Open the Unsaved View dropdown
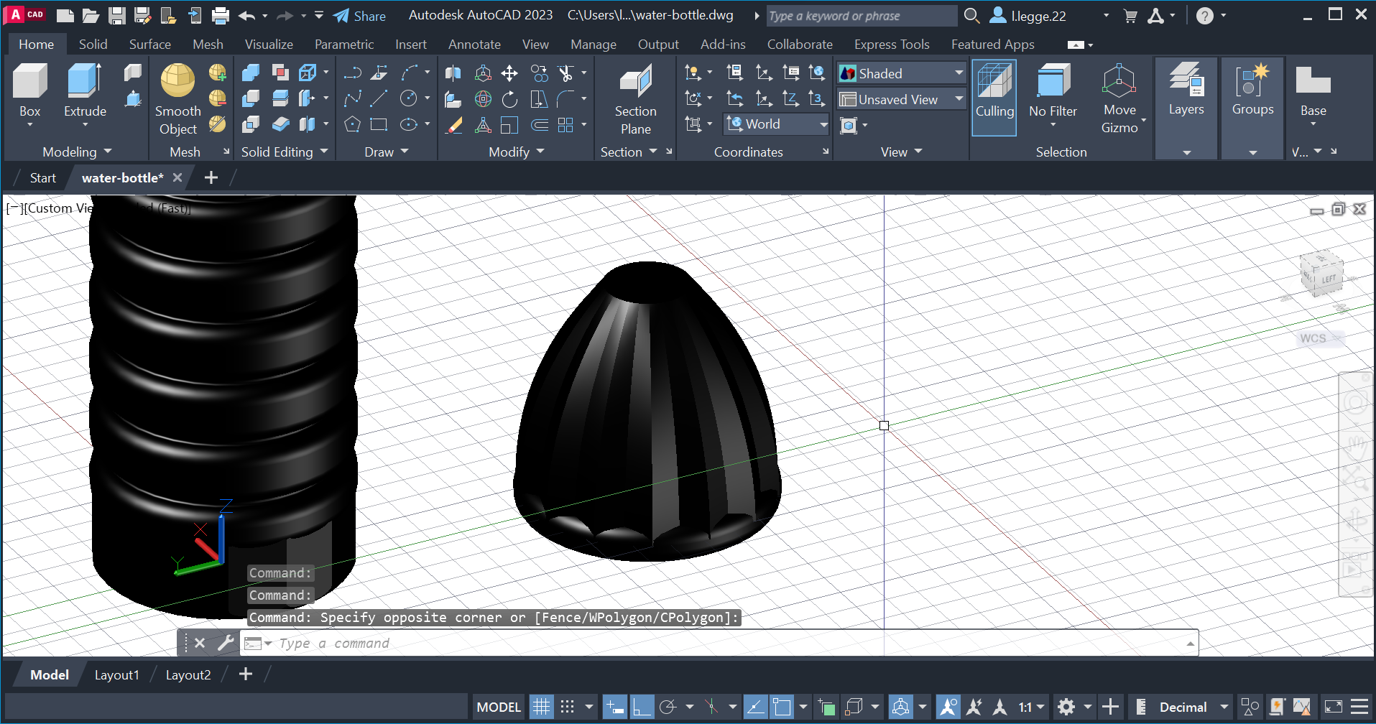The image size is (1376, 724). (901, 99)
